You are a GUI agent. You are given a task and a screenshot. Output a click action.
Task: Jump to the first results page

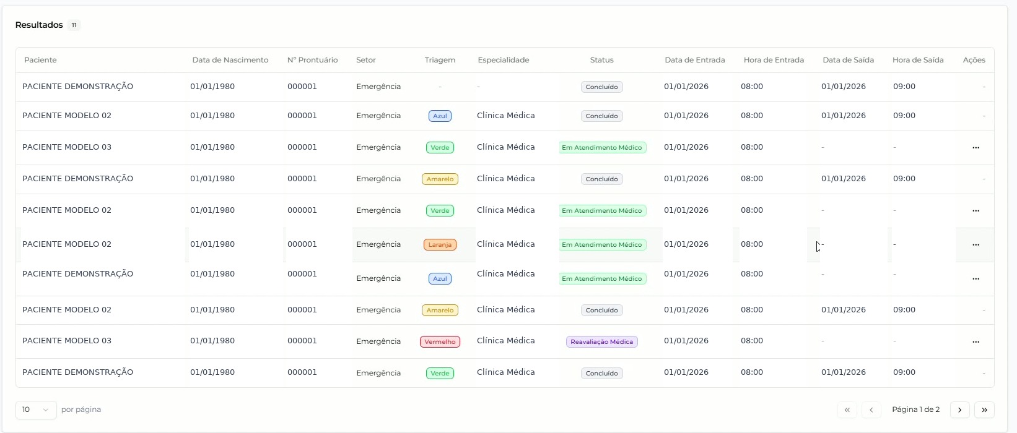tap(847, 409)
